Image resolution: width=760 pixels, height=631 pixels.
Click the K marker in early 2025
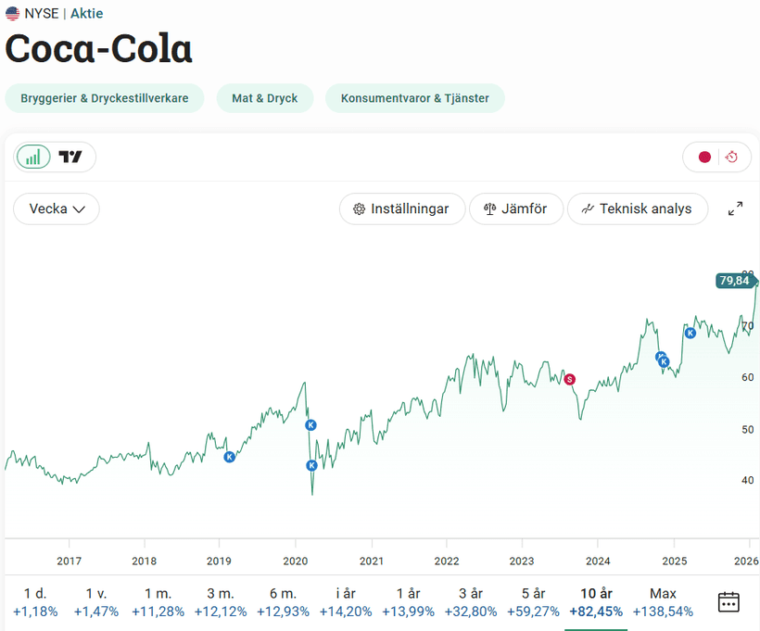click(x=690, y=333)
